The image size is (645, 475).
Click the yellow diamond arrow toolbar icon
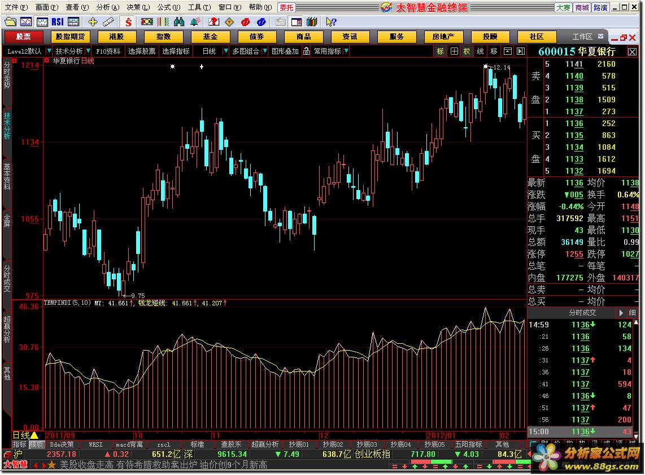click(229, 22)
